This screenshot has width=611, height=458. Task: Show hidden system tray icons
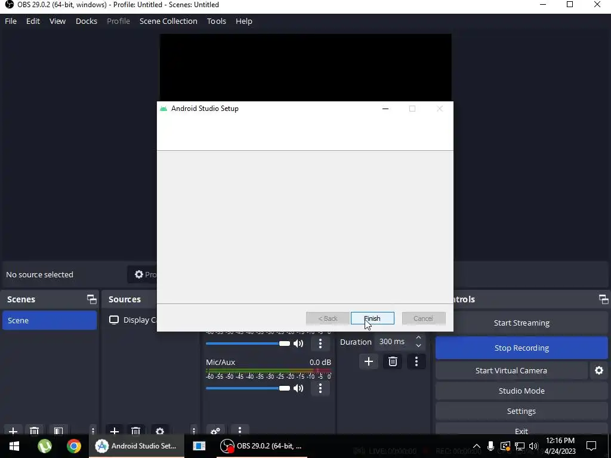pyautogui.click(x=477, y=446)
